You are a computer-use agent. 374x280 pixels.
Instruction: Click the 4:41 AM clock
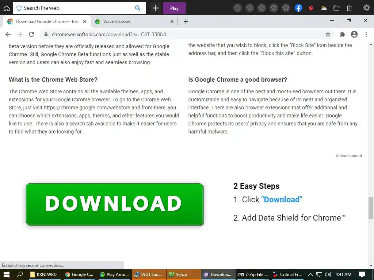tap(343, 275)
